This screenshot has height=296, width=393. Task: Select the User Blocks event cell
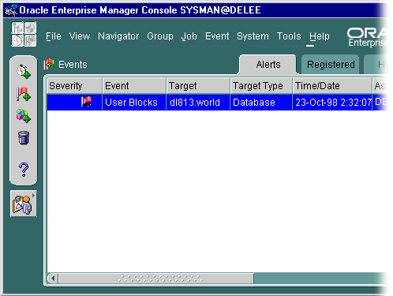click(x=134, y=103)
